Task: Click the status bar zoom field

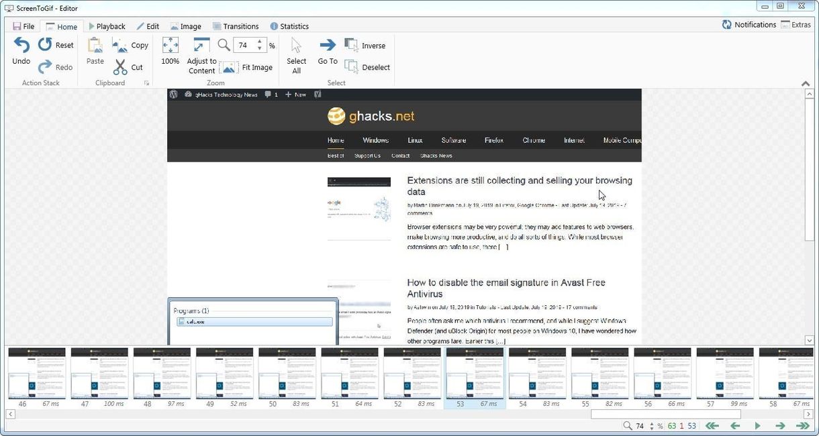Action: click(640, 426)
